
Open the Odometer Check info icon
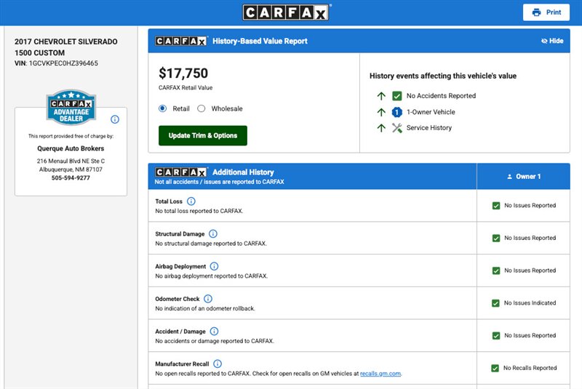pos(208,299)
